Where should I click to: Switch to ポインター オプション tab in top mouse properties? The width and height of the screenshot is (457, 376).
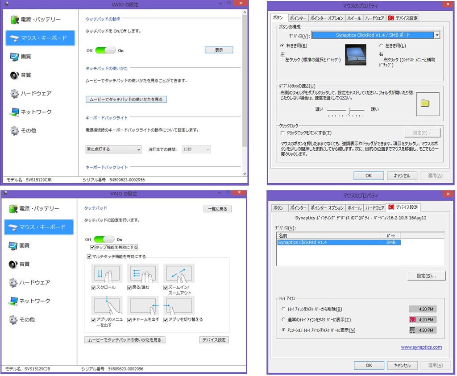pos(326,18)
